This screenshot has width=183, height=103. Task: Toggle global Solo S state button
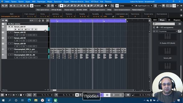point(14,6)
